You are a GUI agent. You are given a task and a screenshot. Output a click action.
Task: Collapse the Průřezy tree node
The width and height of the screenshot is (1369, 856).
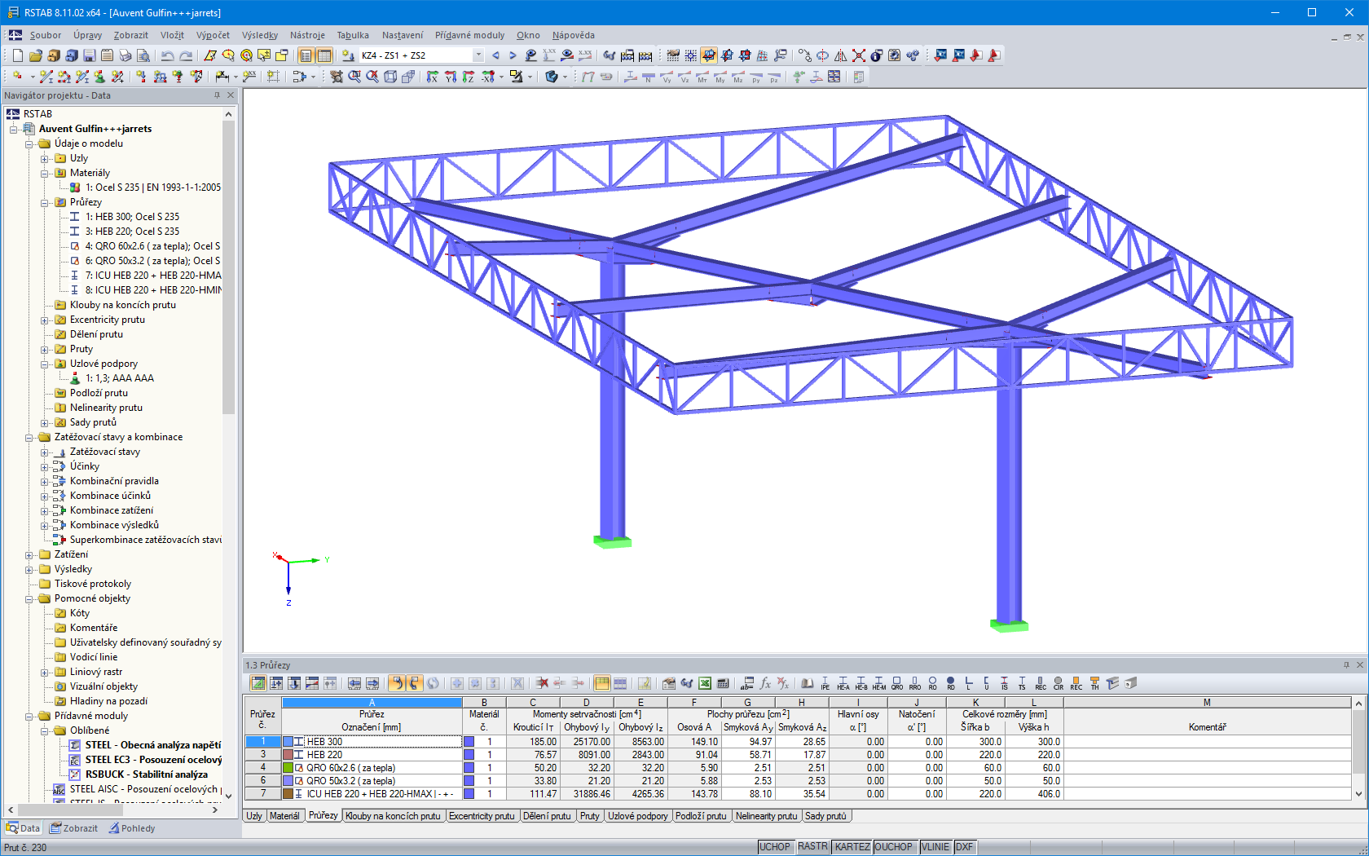point(45,202)
